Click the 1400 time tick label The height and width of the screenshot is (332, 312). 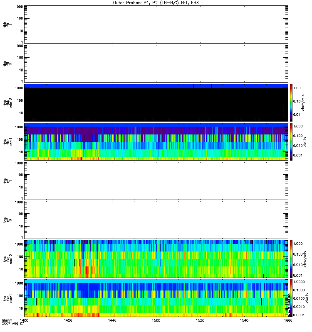(25, 321)
